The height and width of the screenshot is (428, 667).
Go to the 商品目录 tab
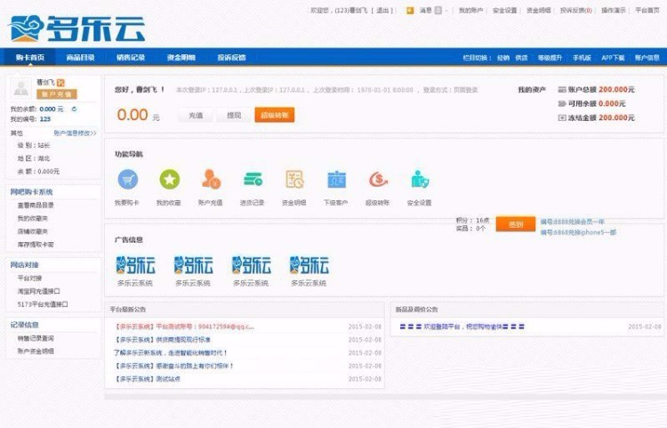(80, 58)
